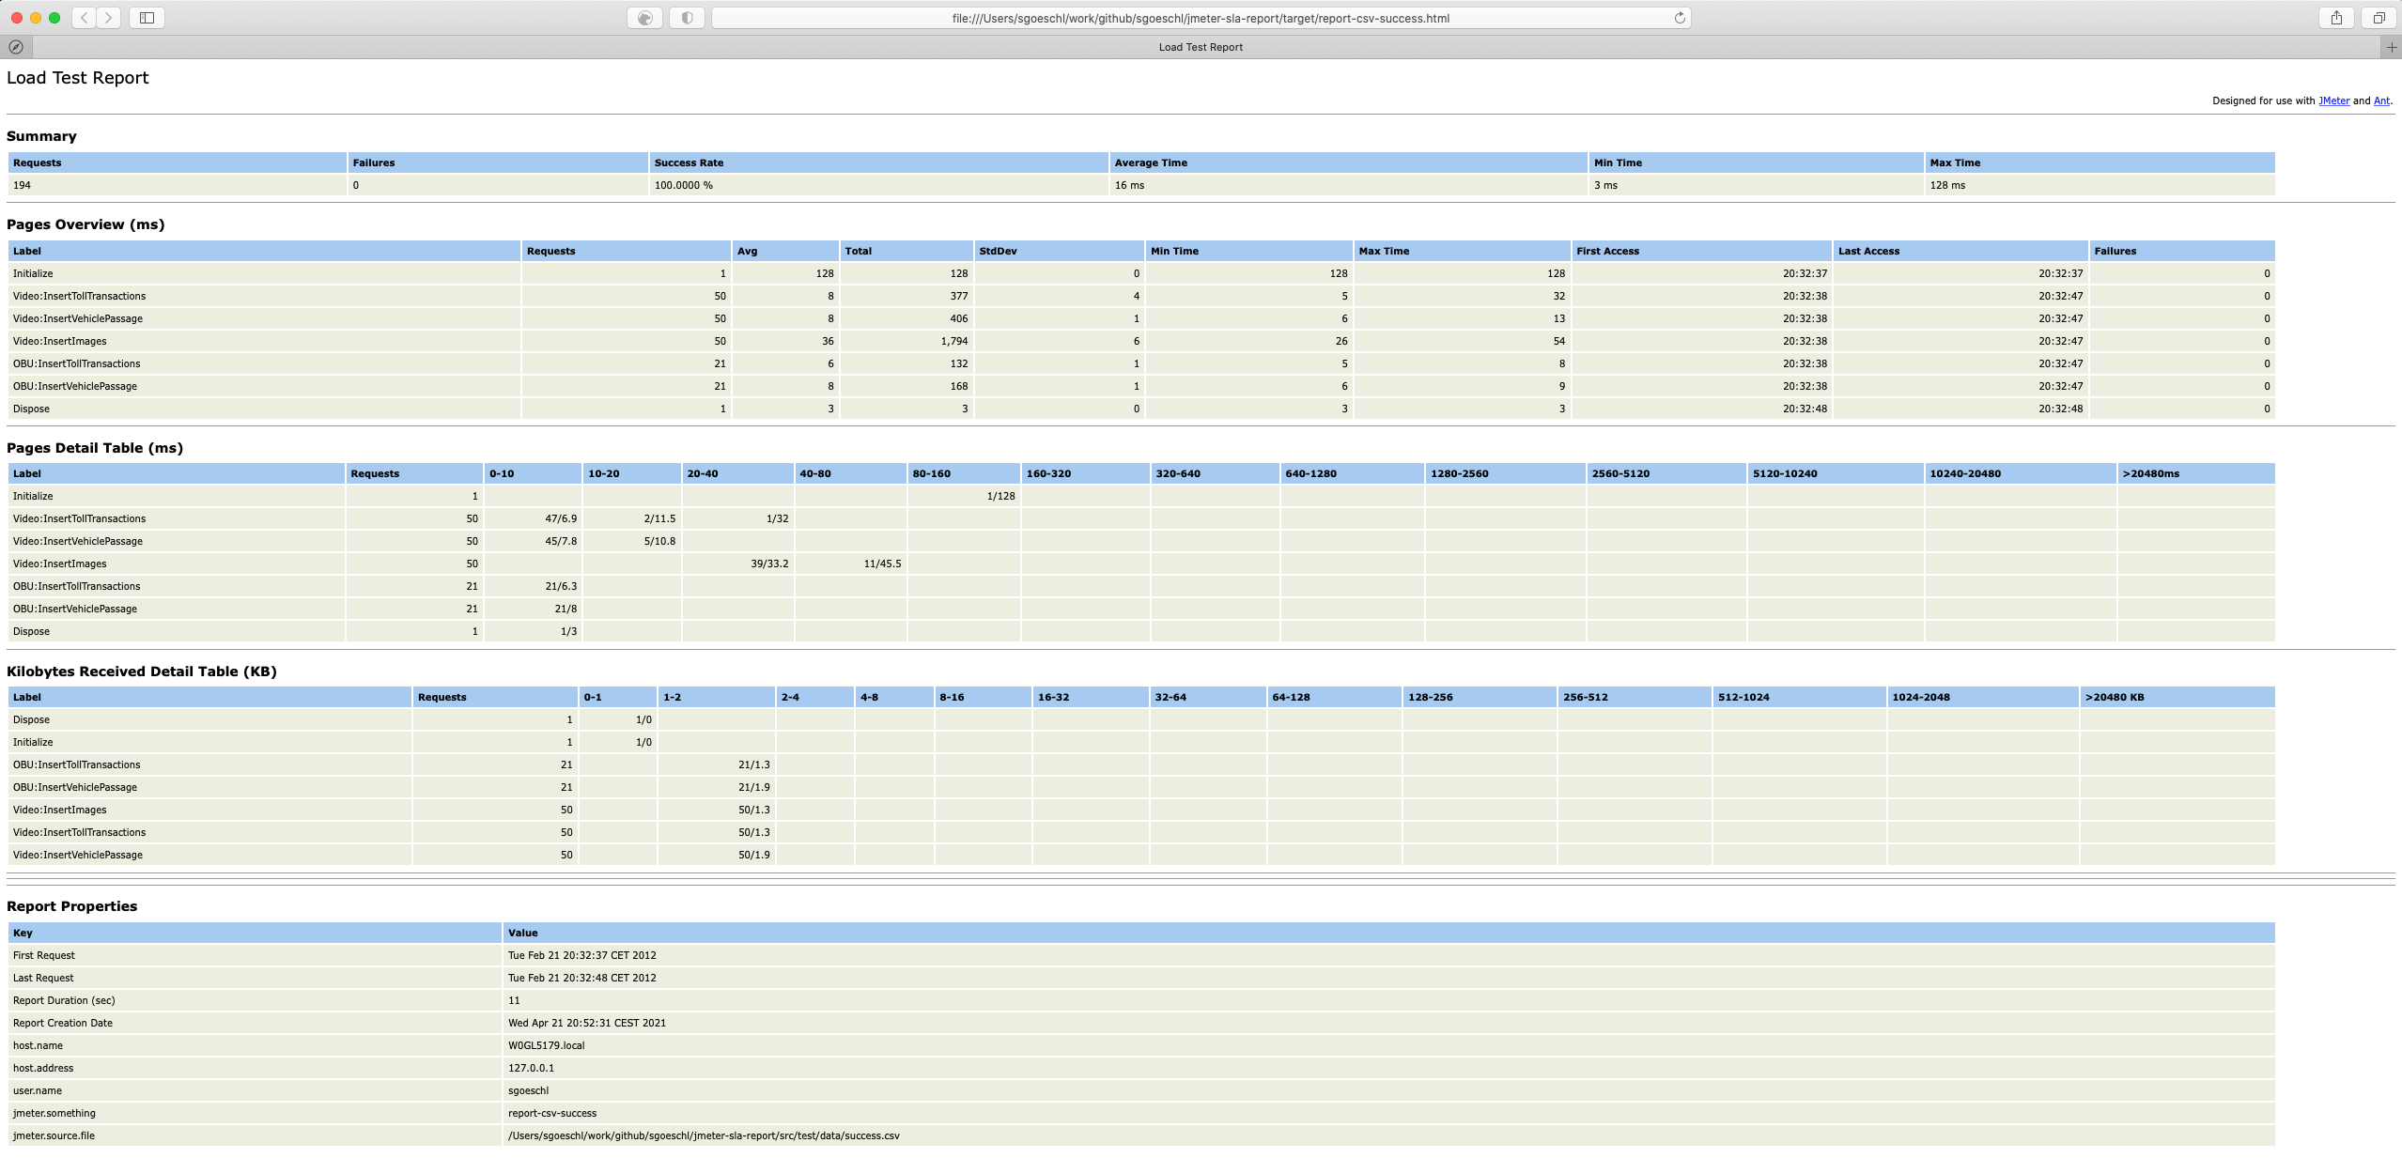
Task: Add a new tab with plus
Action: (2392, 47)
